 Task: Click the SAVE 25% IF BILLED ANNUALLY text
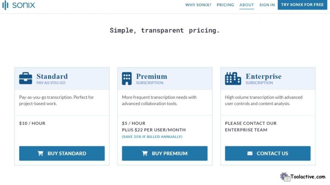pyautogui.click(x=152, y=136)
